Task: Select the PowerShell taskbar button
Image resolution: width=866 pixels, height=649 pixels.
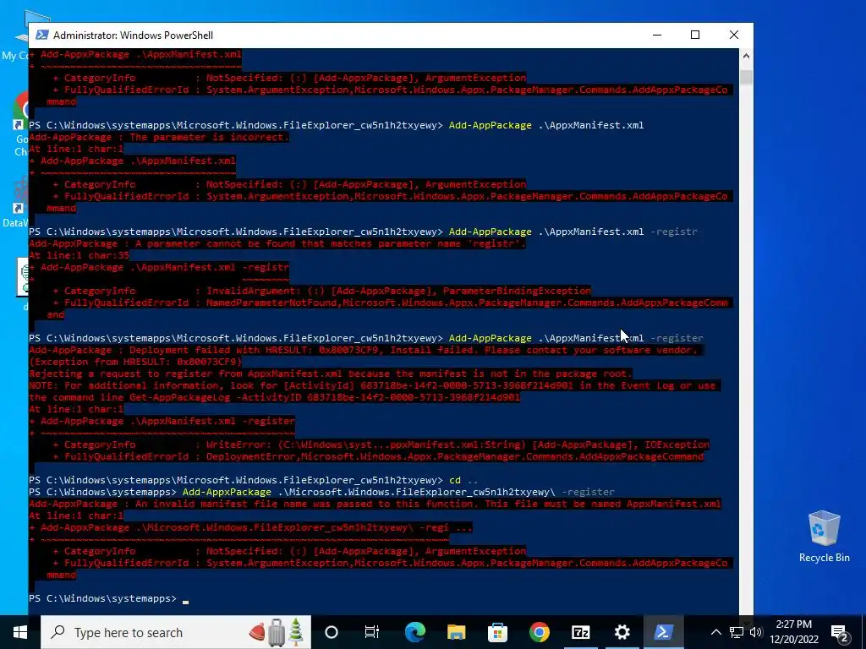Action: point(663,632)
